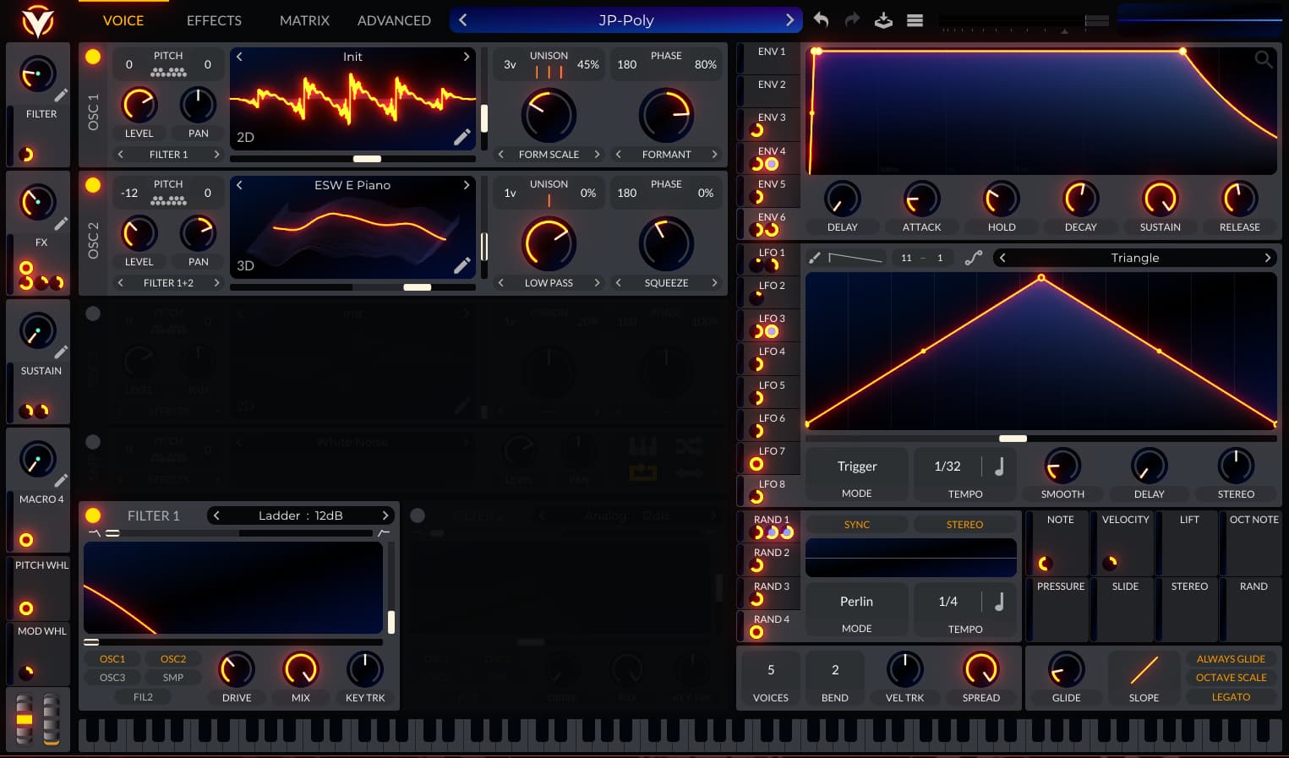Image resolution: width=1289 pixels, height=758 pixels.
Task: Click the LFO curve smoothing icon
Action: point(974,258)
